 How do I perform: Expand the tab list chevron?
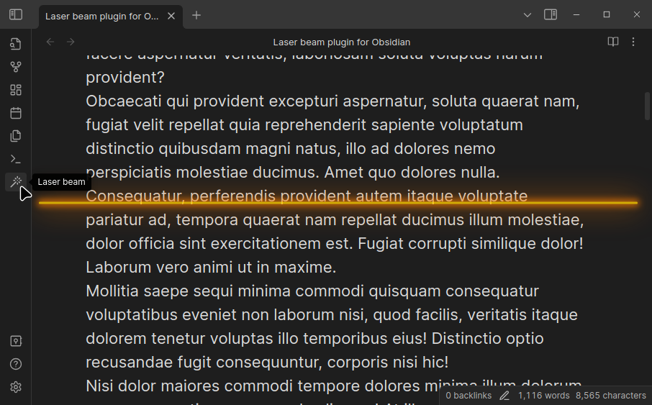[x=528, y=15]
